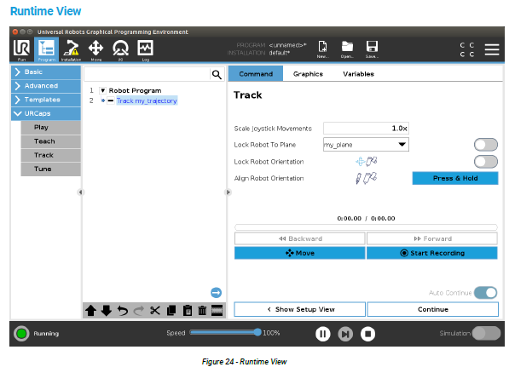509x367 pixels.
Task: Click the undo arrow icon
Action: (123, 311)
